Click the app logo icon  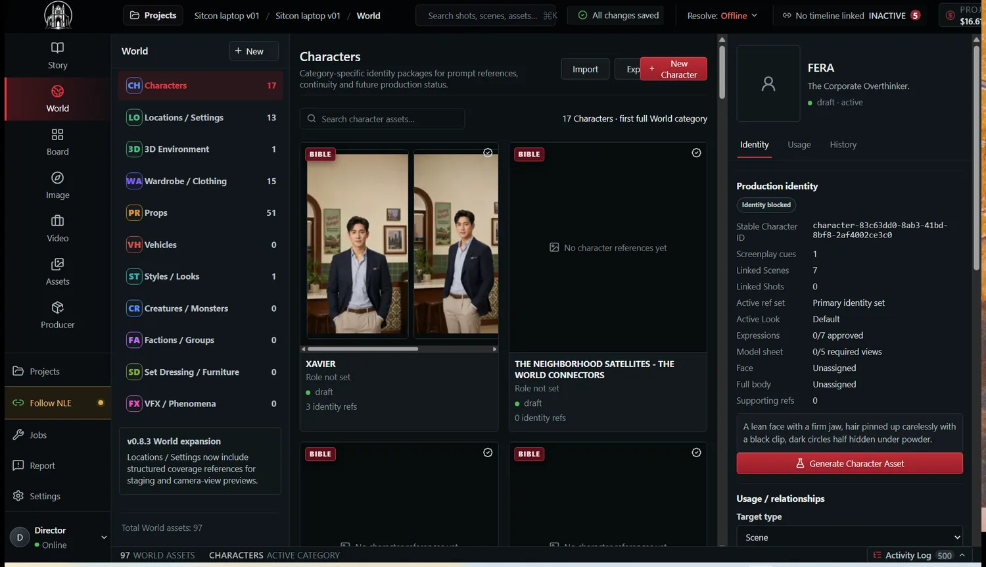point(58,16)
